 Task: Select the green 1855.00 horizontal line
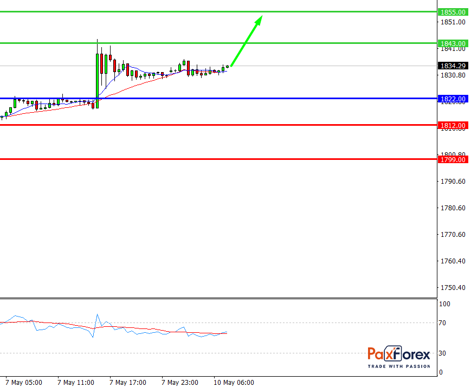click(218, 12)
